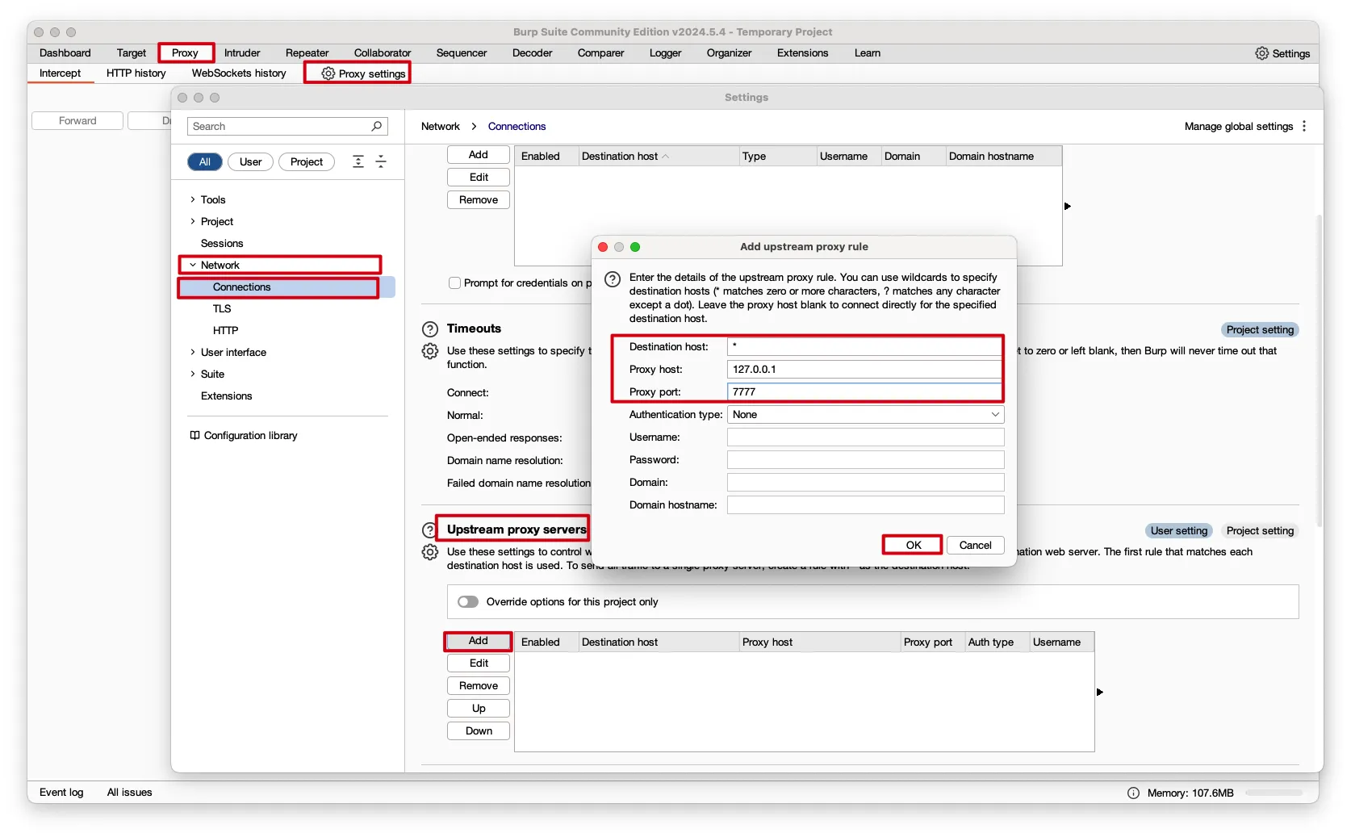Viewport: 1351px width, 837px height.
Task: Click Edit in the Upstream proxy servers section
Action: 479,663
